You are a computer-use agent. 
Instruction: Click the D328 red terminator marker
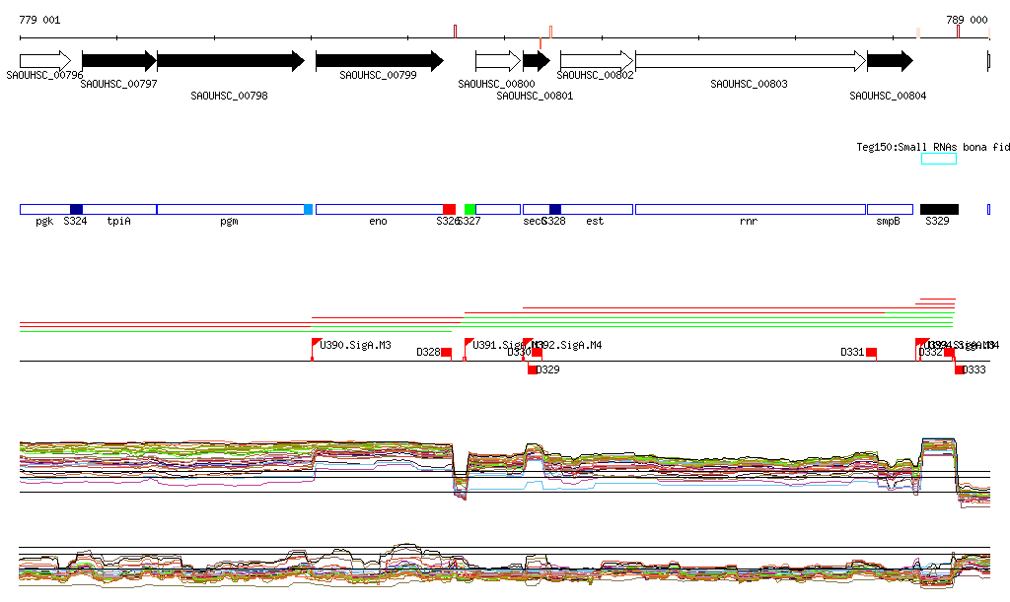tap(446, 352)
